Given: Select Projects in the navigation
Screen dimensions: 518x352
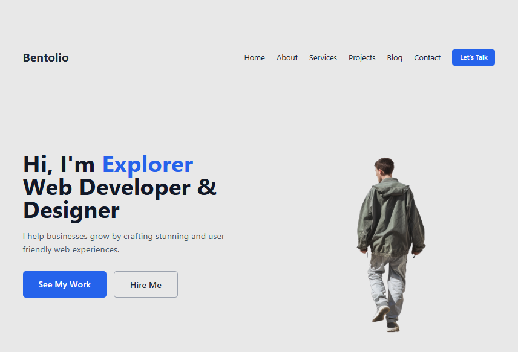Looking at the screenshot, I should [x=362, y=58].
